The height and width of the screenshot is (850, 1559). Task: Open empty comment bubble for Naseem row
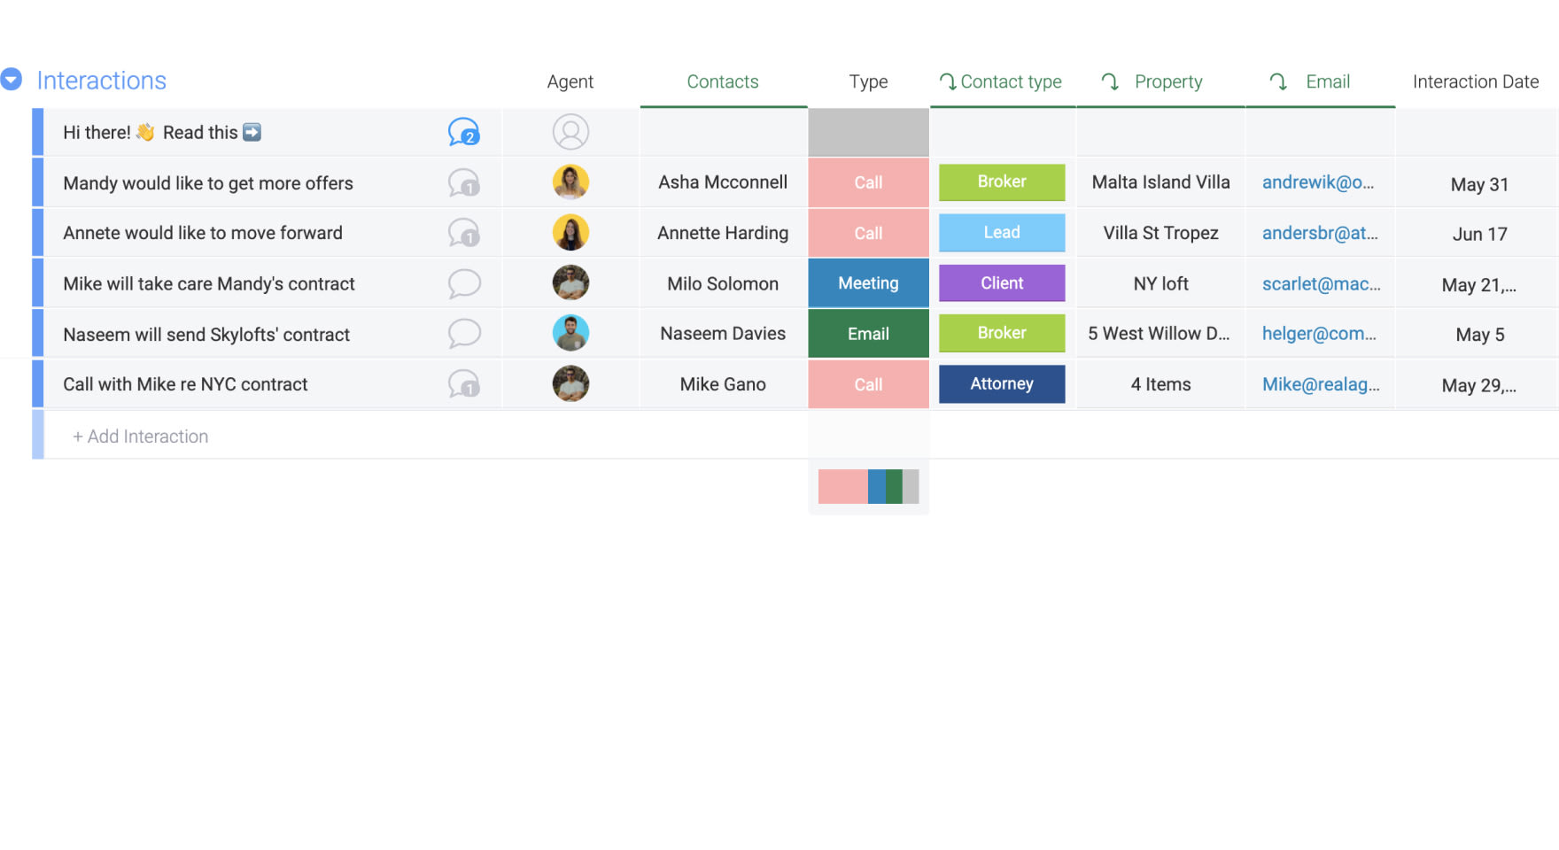tap(463, 334)
